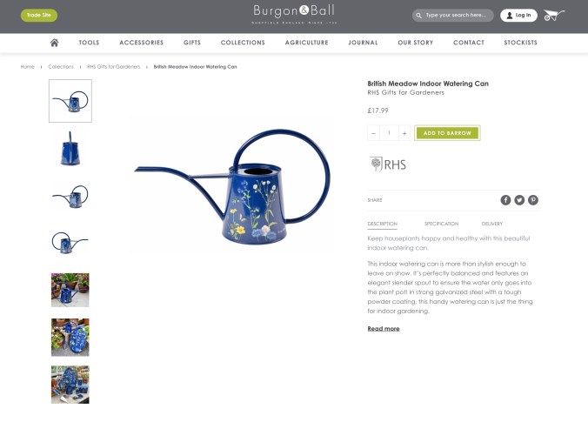This screenshot has width=588, height=429.
Task: Share product on Pinterest
Action: 533,200
